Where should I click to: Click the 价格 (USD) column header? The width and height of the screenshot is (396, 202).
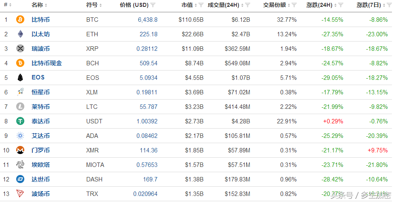tap(134, 5)
